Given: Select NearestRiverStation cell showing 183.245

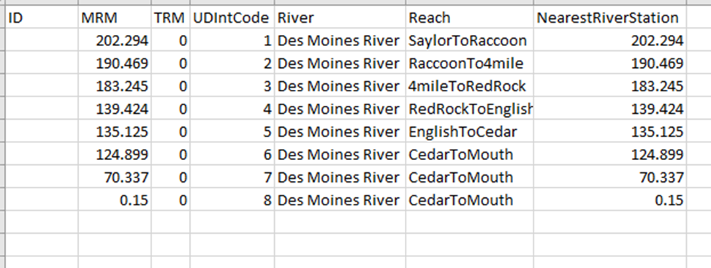Looking at the screenshot, I should coord(610,85).
